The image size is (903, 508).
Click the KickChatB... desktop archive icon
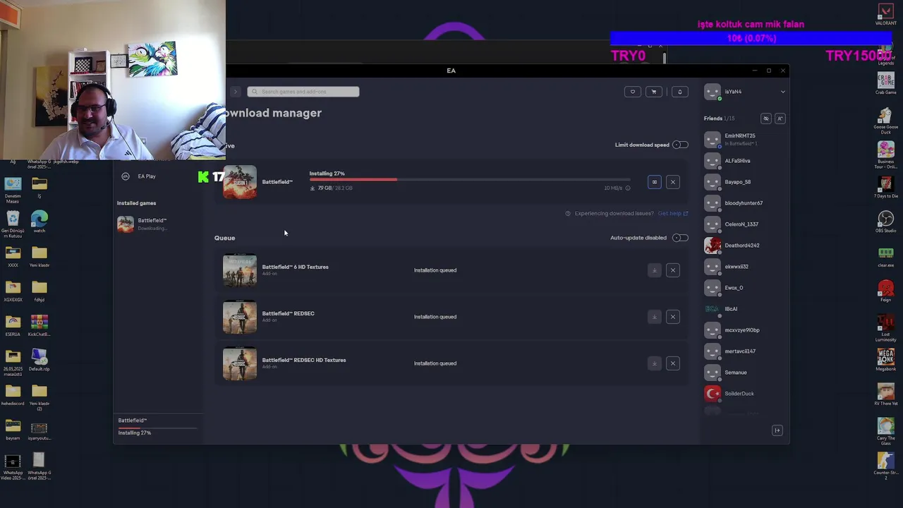point(40,326)
